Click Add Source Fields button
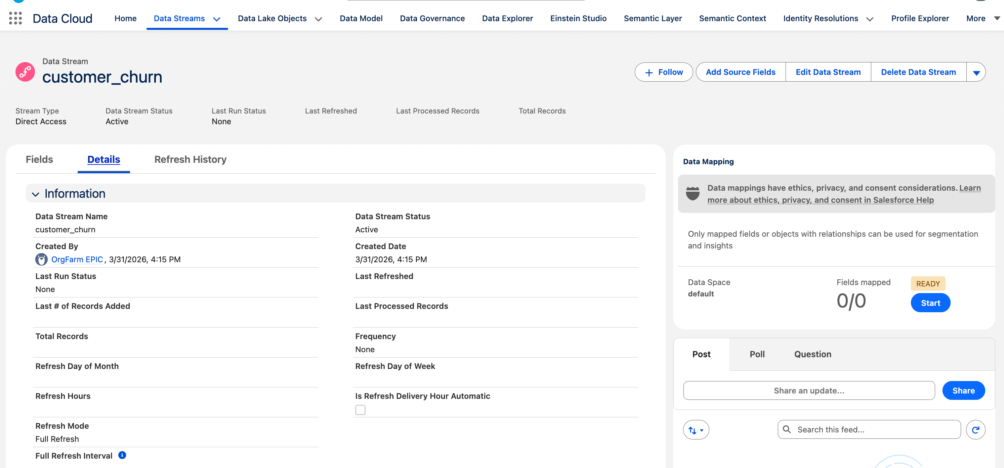1004x468 pixels. click(741, 72)
